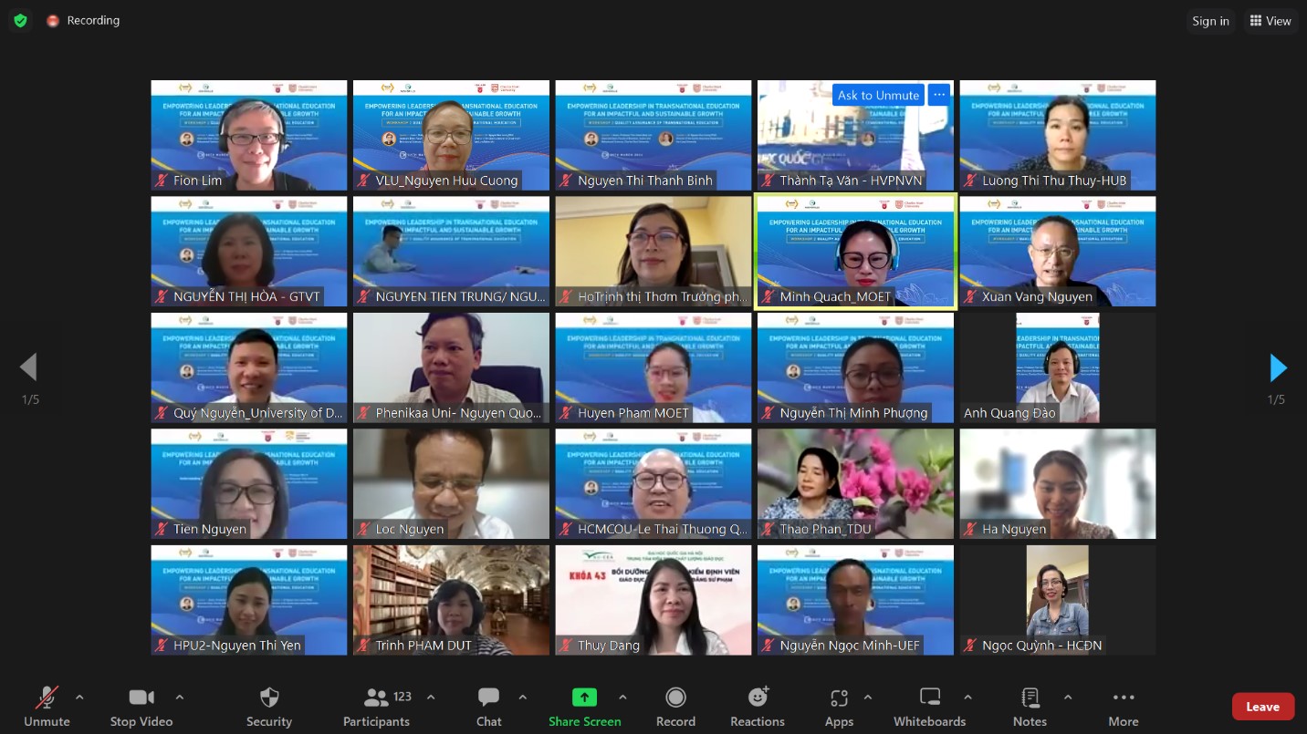Image resolution: width=1307 pixels, height=734 pixels.
Task: Expand the chevron next to Share Screen
Action: coord(622,698)
